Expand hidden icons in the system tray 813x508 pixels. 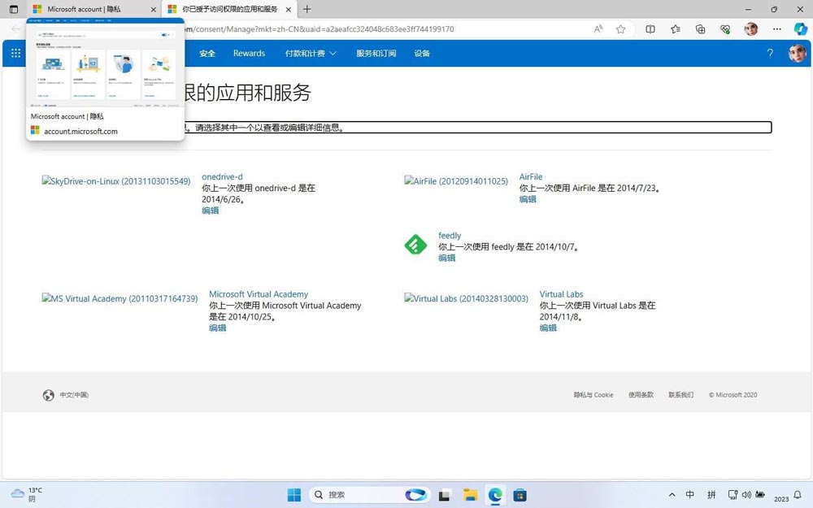[x=672, y=494]
